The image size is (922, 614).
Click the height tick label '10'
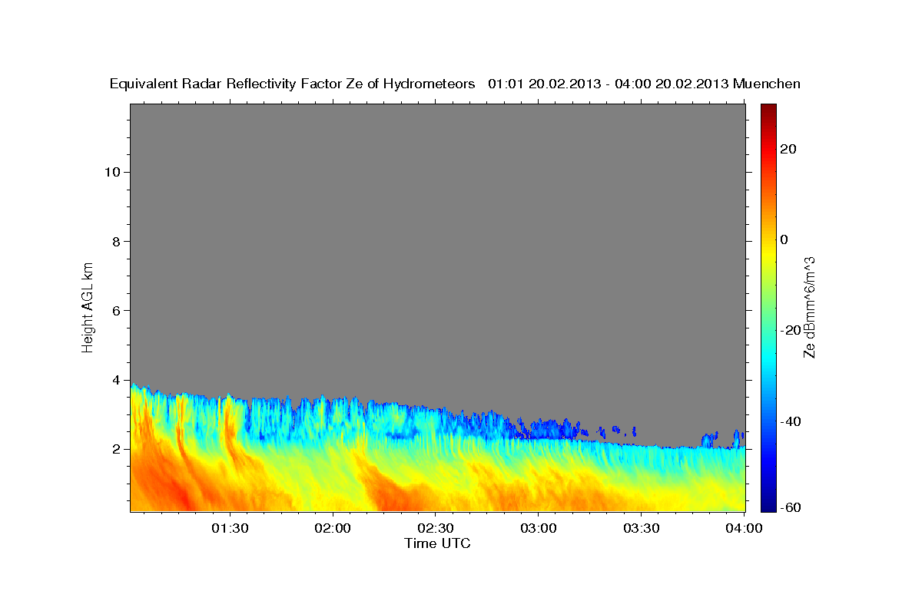click(x=111, y=172)
